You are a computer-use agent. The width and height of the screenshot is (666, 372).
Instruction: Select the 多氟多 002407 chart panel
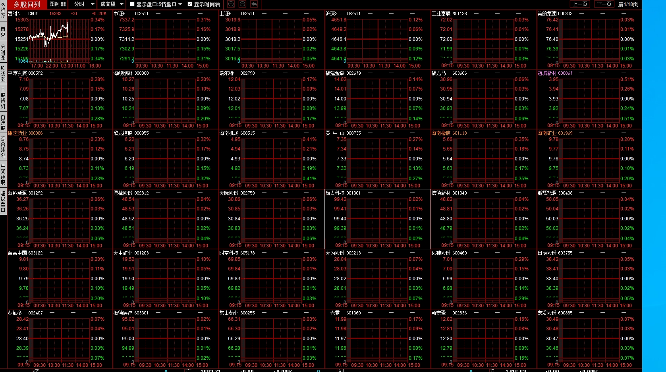60,339
